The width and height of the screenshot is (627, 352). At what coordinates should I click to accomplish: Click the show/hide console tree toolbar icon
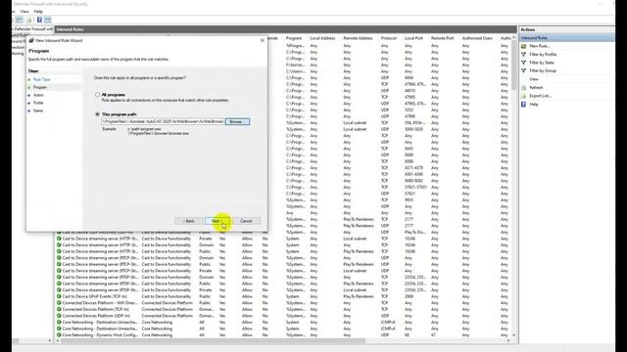(20, 20)
